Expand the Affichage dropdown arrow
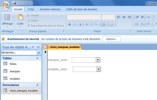Image resolution: width=157 pixels, height=100 pixels. 7,27
